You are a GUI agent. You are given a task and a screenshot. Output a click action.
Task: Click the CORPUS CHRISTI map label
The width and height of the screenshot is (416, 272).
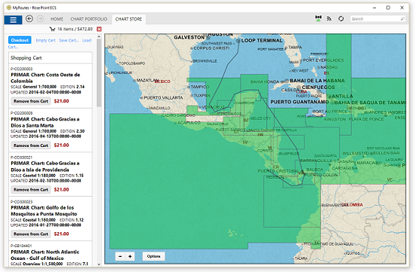tap(211, 48)
